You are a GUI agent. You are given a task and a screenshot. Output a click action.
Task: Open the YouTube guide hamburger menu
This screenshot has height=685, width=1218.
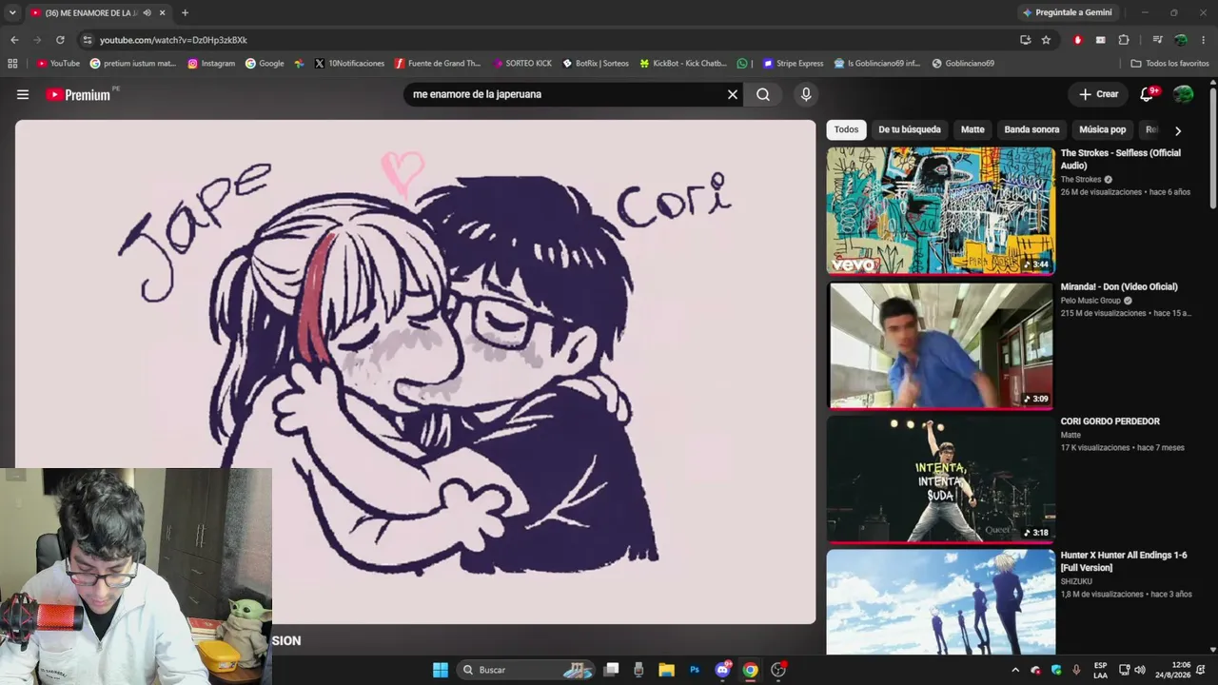click(23, 94)
